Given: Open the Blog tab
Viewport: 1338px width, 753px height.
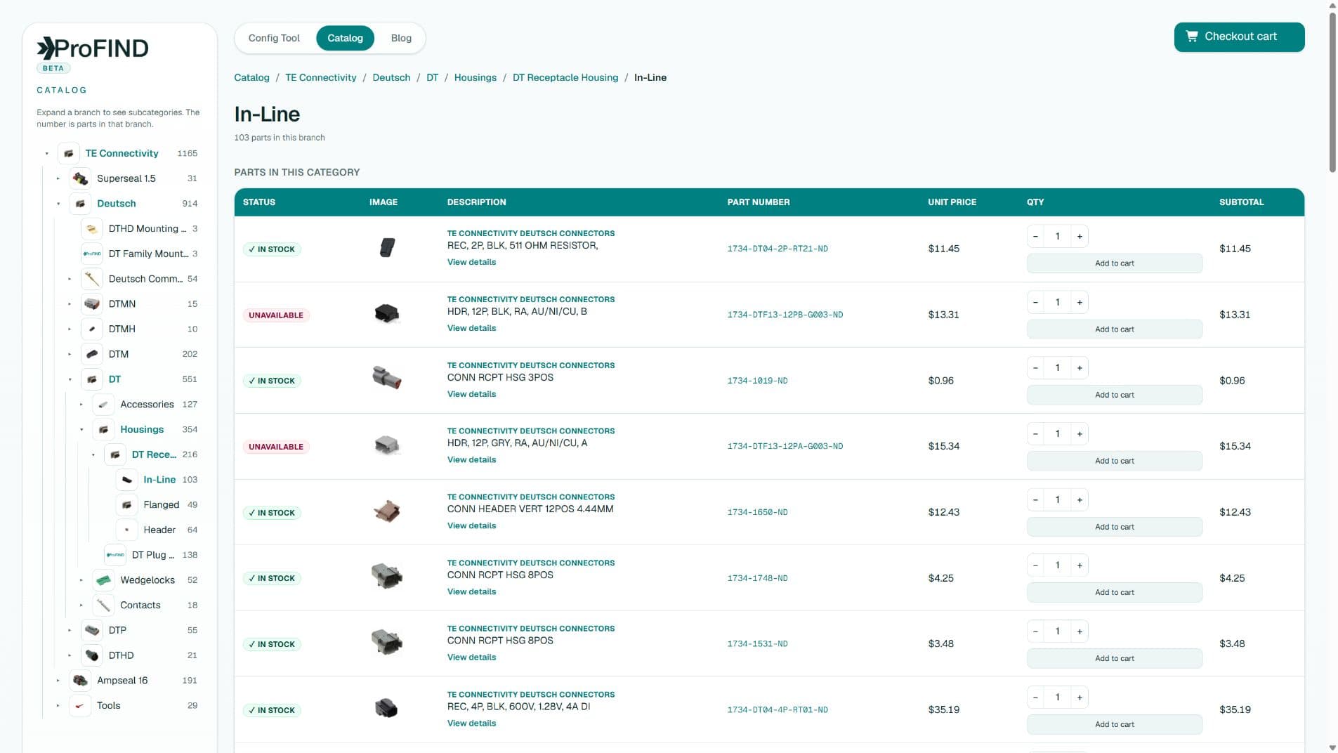Looking at the screenshot, I should 401,38.
